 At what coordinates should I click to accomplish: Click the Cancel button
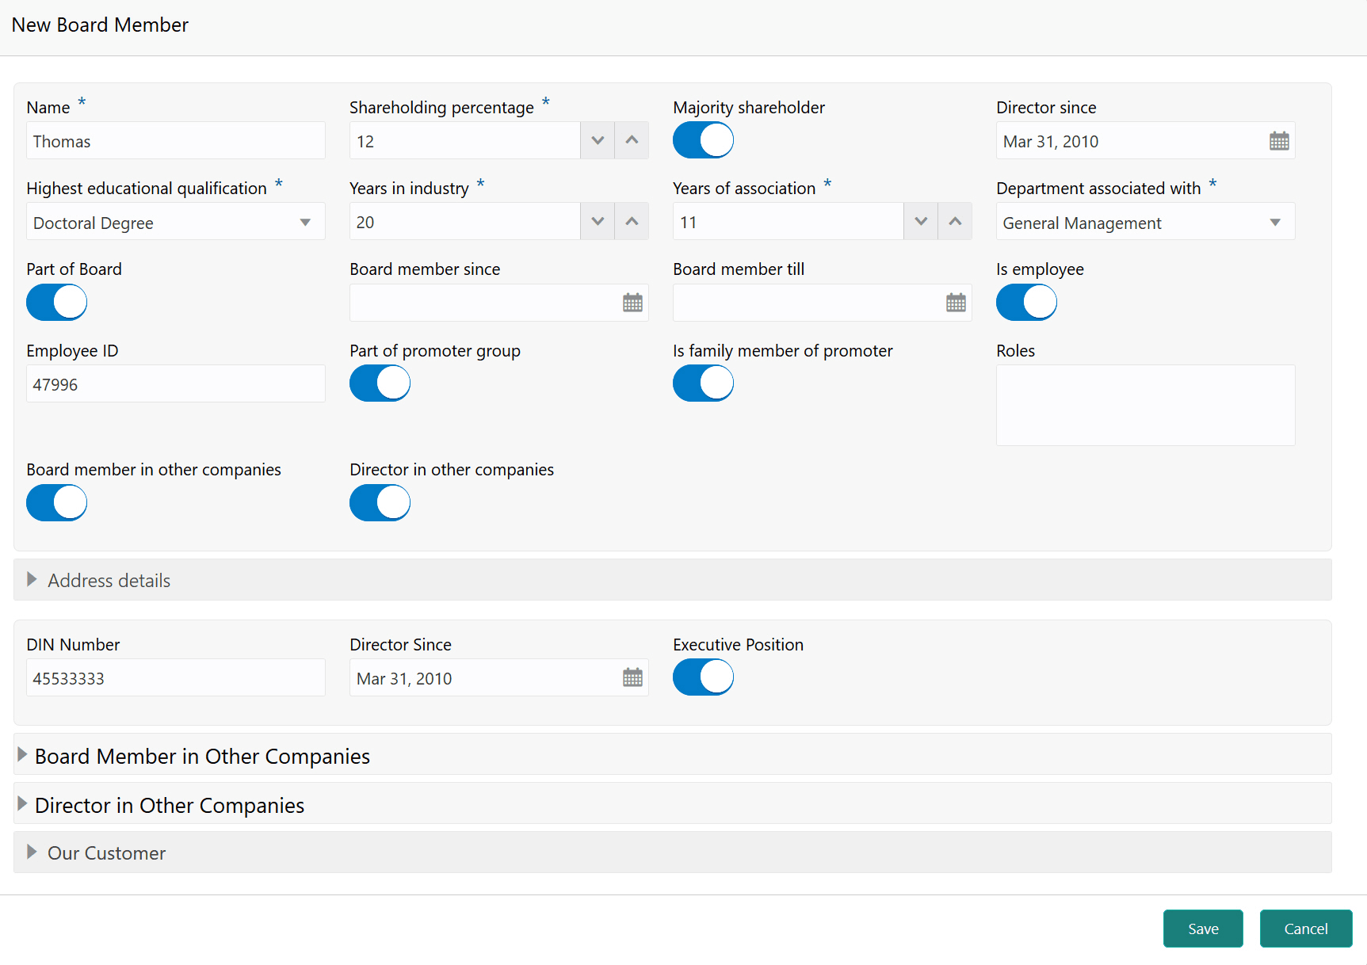[1306, 929]
